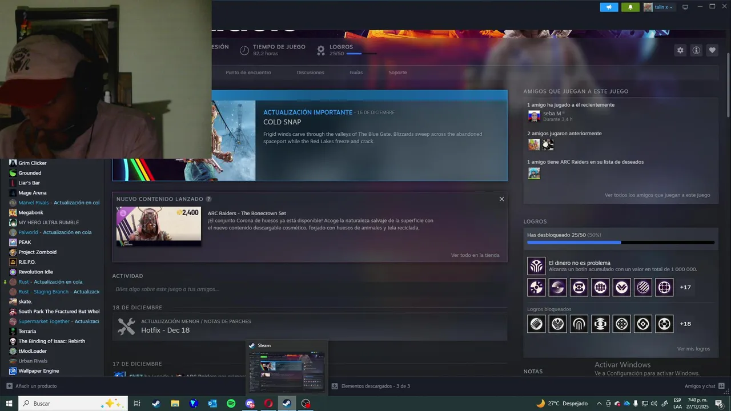Select PEAK in library list
The width and height of the screenshot is (731, 411).
(25, 242)
